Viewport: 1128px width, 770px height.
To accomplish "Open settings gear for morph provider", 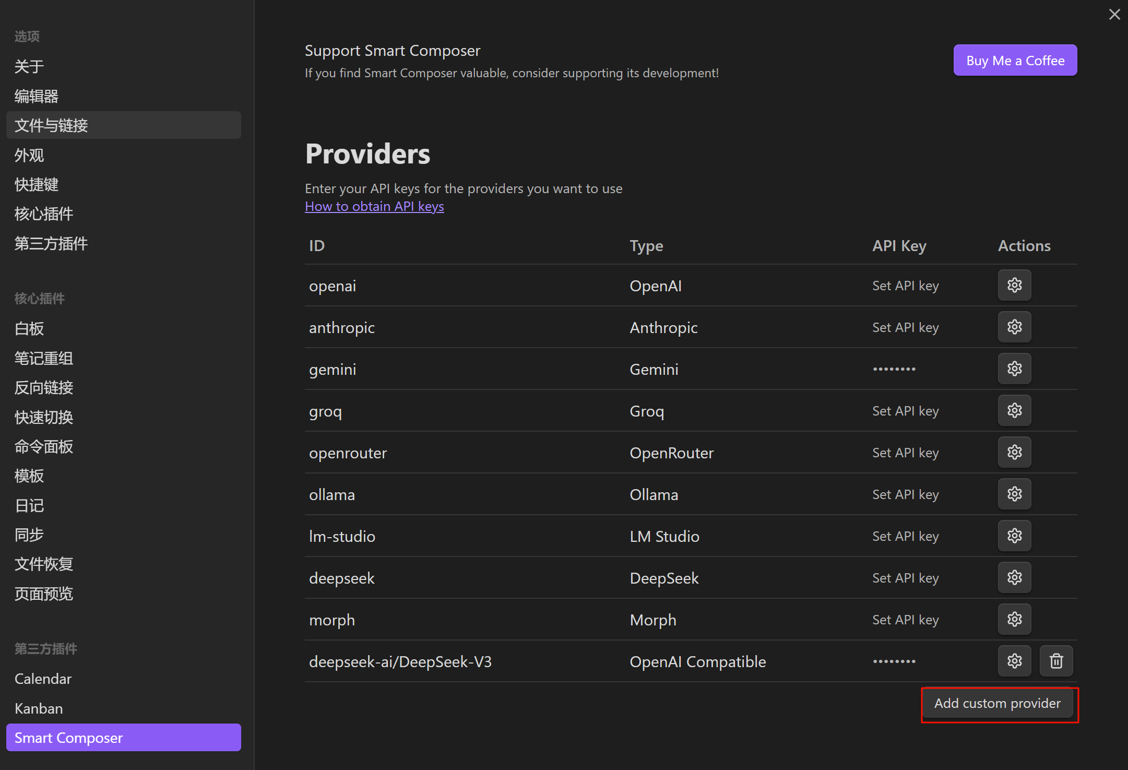I will tap(1014, 619).
